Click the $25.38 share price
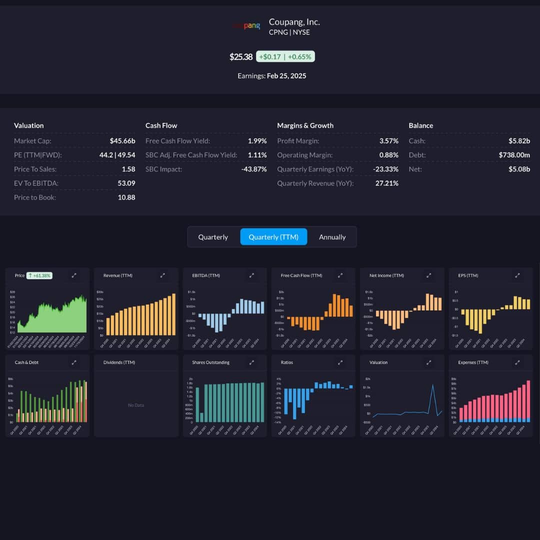540x540 pixels. tap(241, 57)
